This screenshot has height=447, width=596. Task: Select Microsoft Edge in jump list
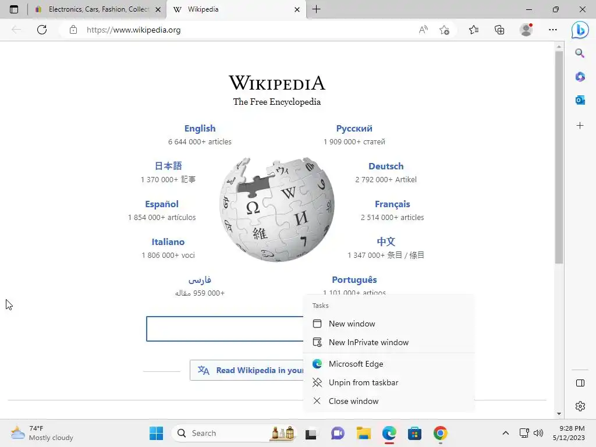(x=389, y=364)
